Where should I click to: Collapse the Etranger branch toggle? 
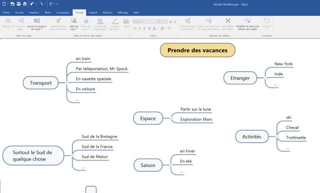265,78
